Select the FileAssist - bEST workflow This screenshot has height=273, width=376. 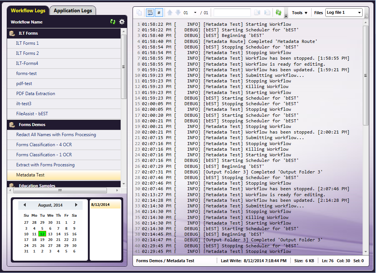[x=64, y=114]
